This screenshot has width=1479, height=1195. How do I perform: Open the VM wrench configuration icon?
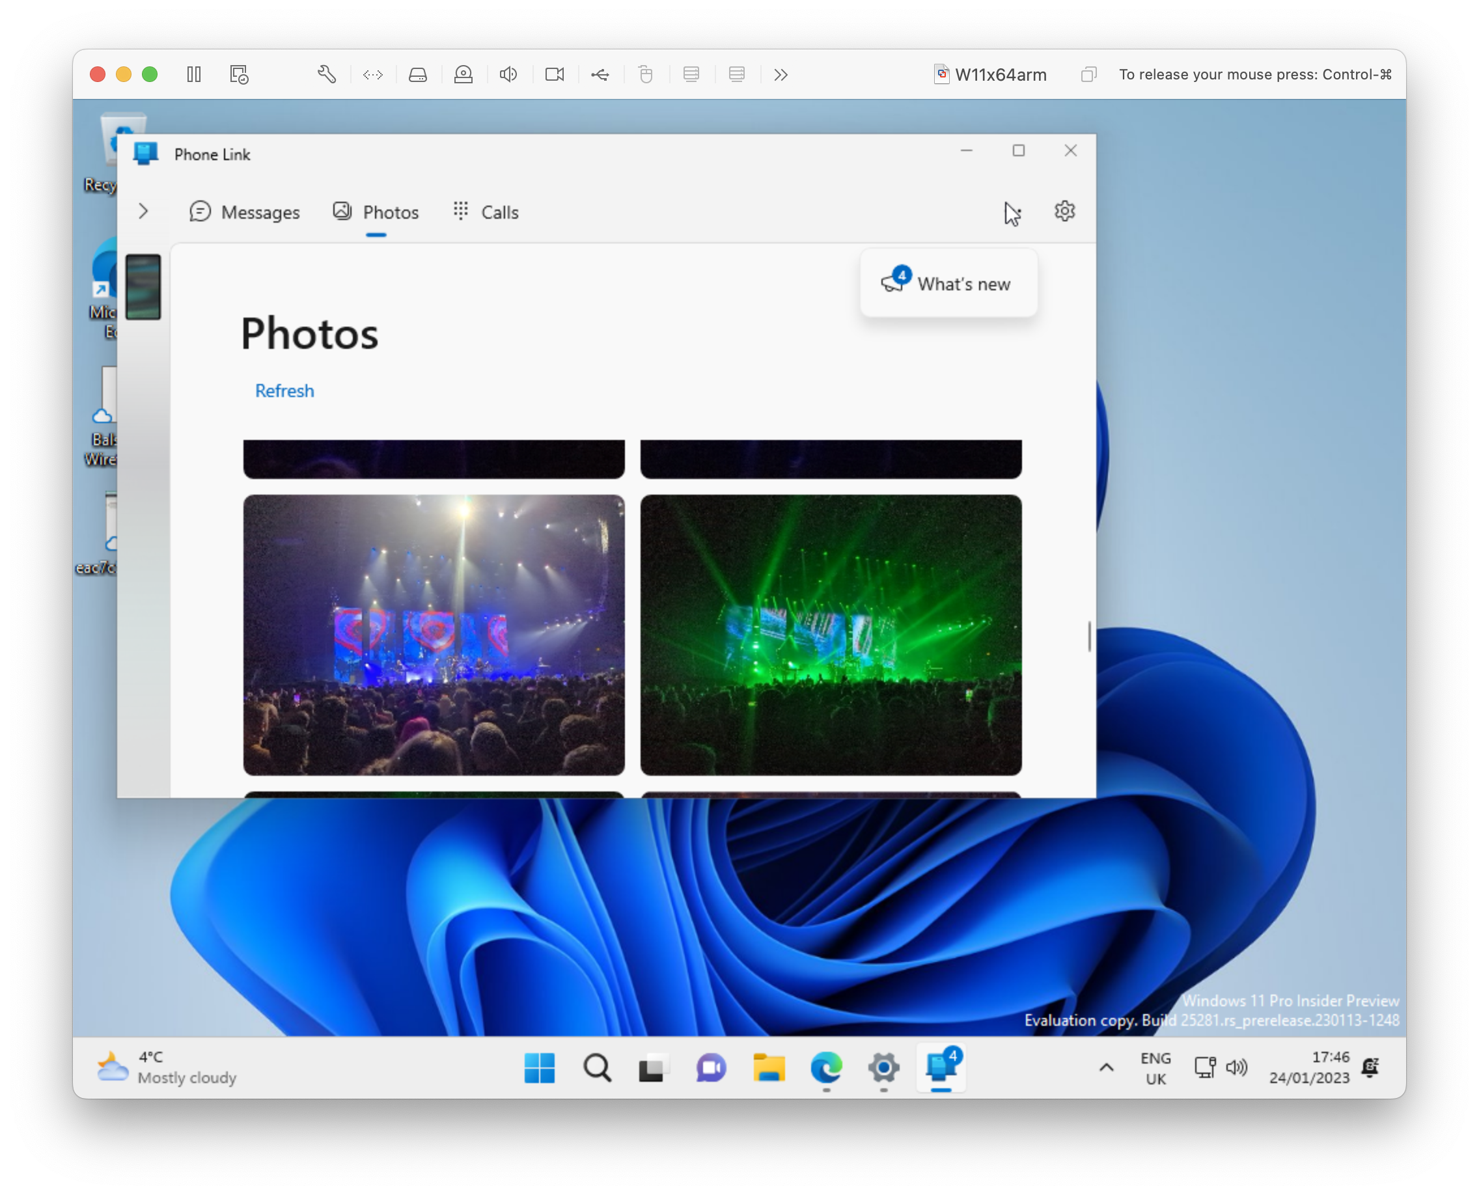point(326,74)
